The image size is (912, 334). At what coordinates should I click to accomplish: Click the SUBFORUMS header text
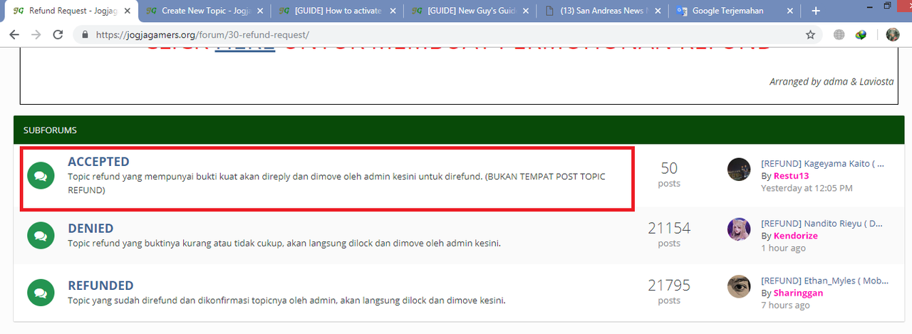click(50, 130)
